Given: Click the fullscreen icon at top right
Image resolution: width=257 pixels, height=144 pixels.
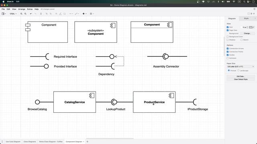Looking at the screenshot, I should [249, 14].
